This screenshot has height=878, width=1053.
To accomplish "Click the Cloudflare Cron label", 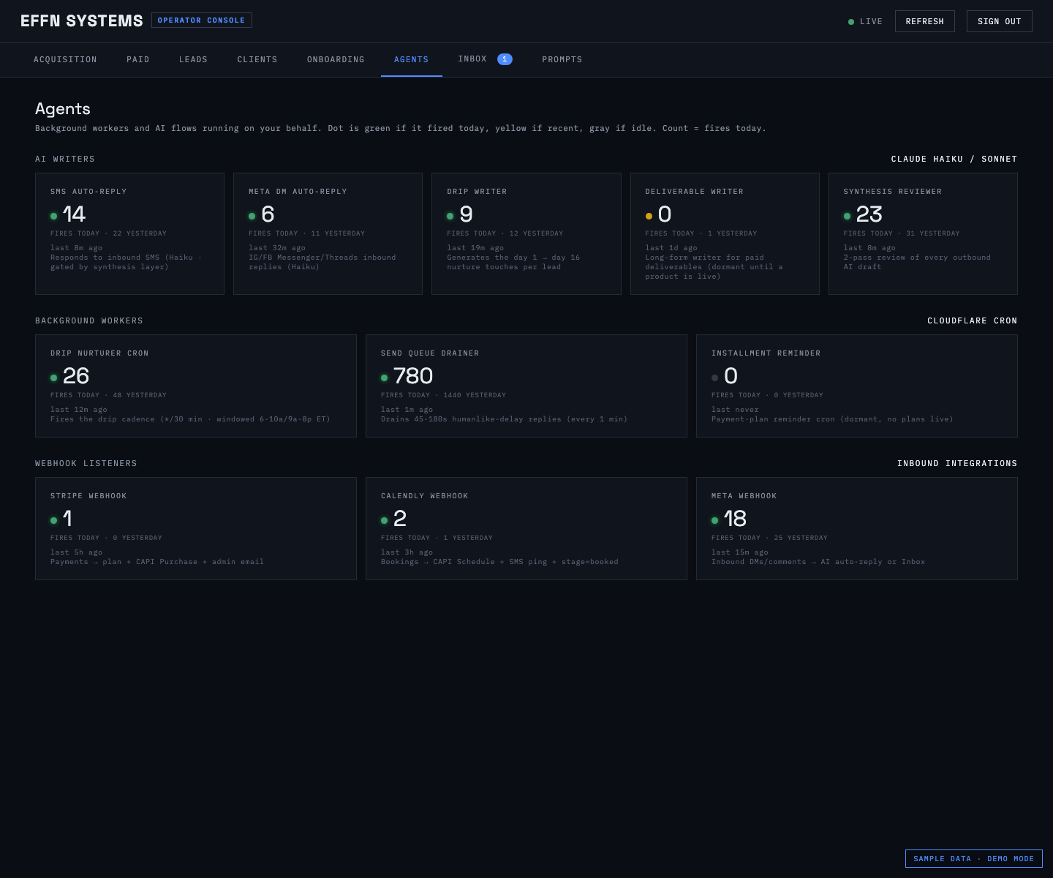I will (973, 320).
